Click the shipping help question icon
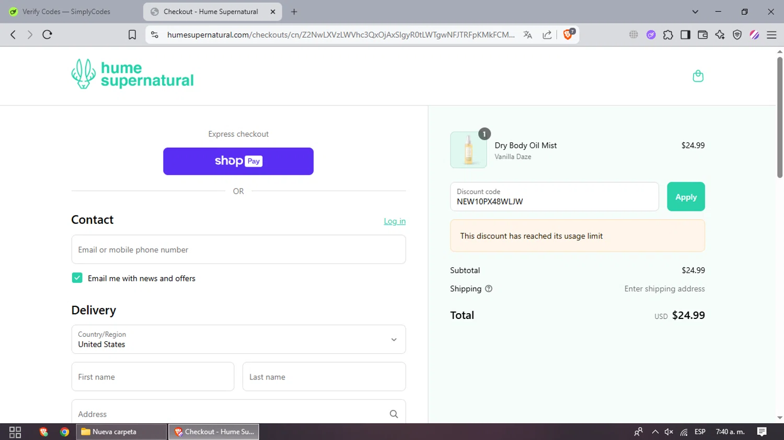 pos(489,289)
